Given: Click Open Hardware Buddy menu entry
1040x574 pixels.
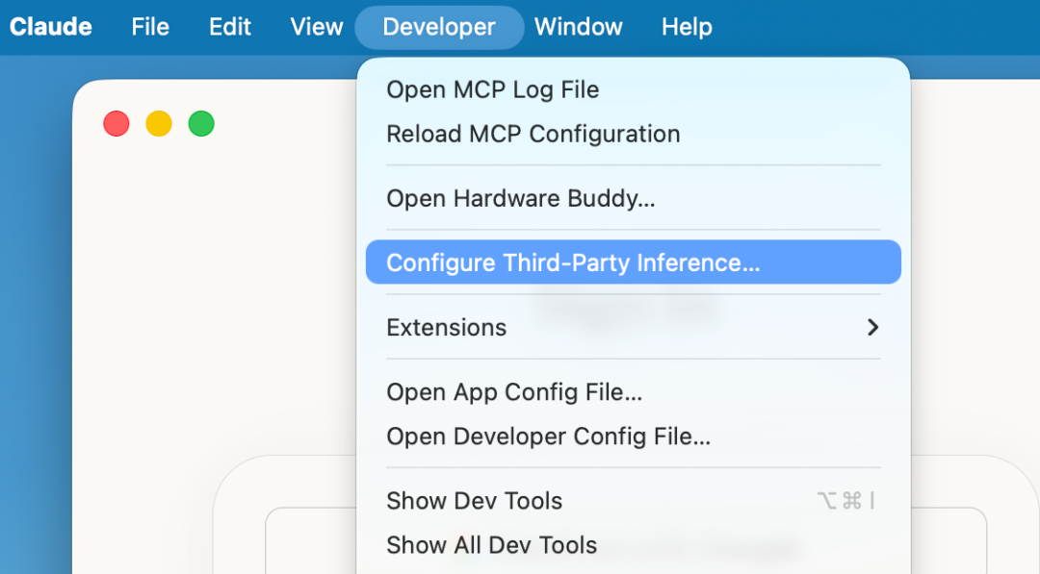Looking at the screenshot, I should [x=520, y=198].
